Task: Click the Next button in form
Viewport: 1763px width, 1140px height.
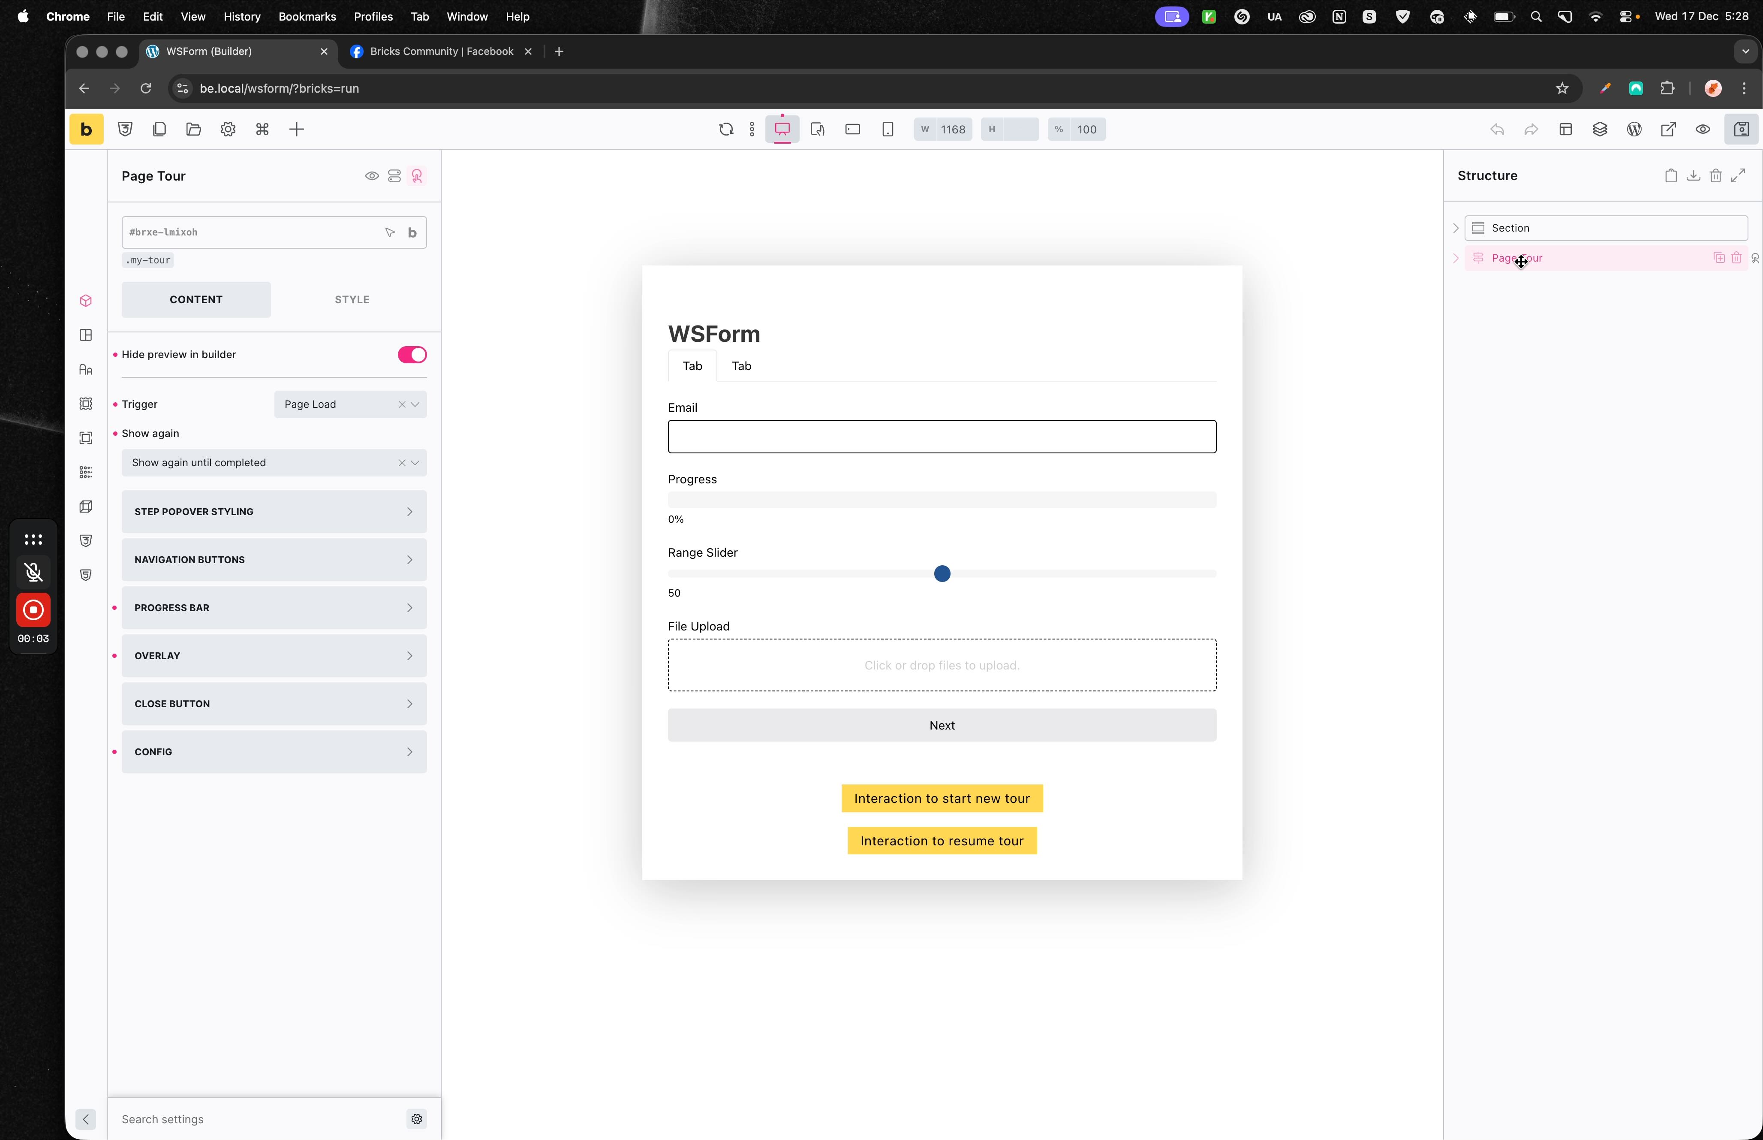Action: tap(942, 725)
